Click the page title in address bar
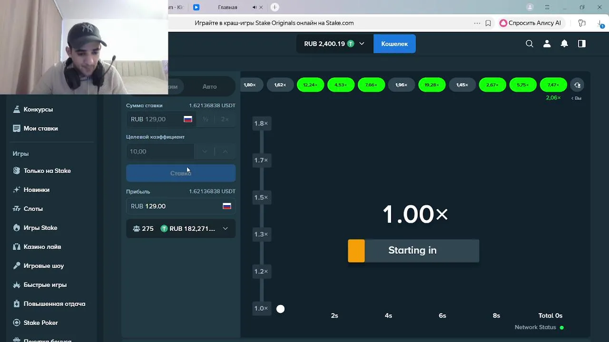Viewport: 609px width, 342px height. pyautogui.click(x=274, y=23)
